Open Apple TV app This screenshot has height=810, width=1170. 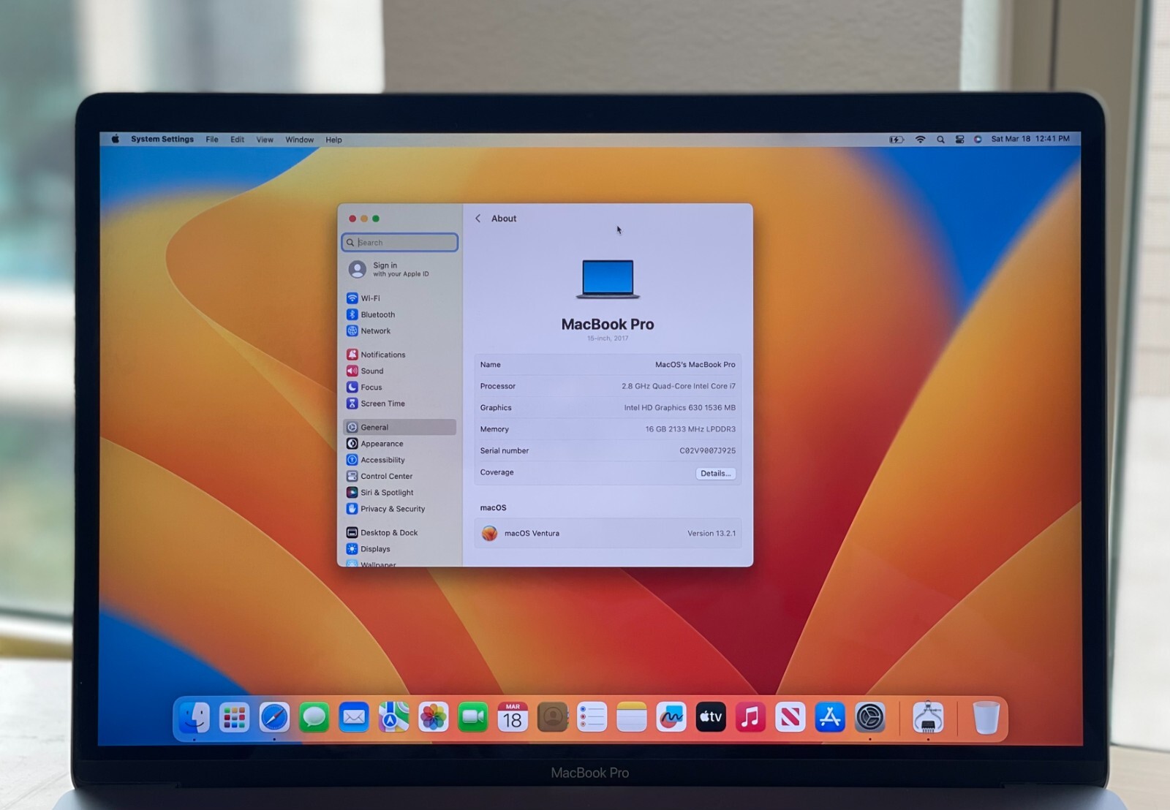point(711,717)
